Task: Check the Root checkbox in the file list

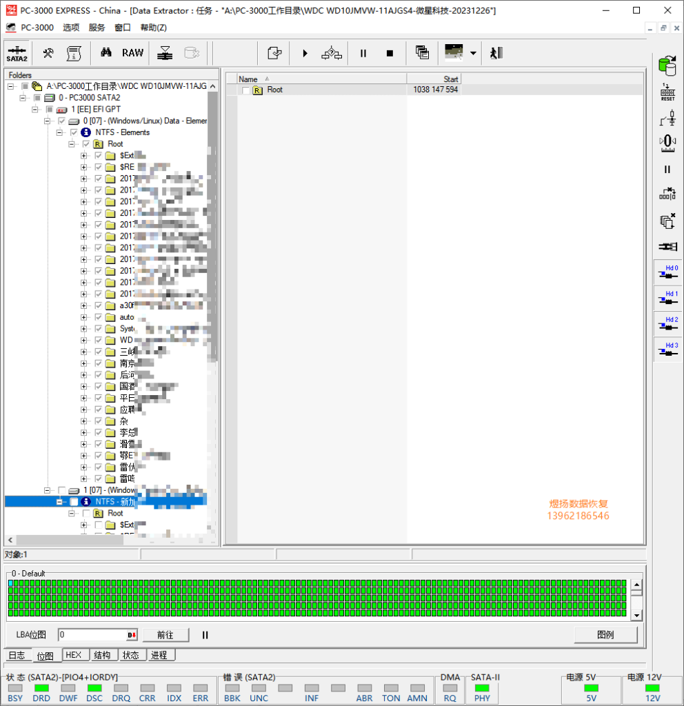Action: [245, 90]
